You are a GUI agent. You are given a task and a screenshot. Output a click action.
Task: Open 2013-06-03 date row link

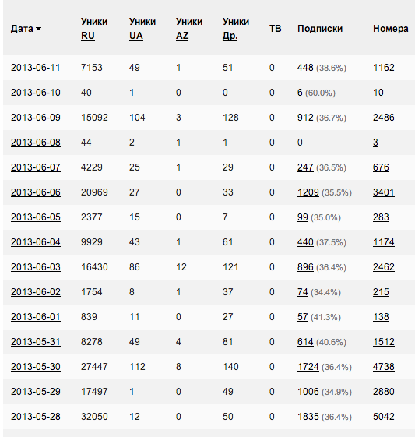[x=36, y=267]
